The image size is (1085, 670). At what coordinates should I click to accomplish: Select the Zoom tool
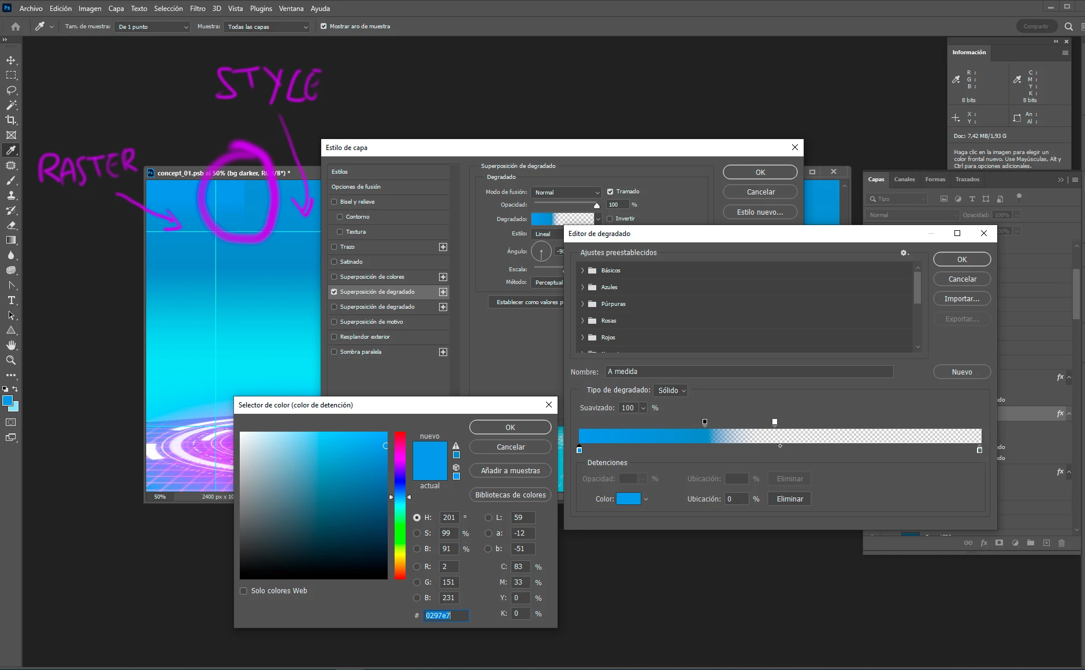pos(11,360)
